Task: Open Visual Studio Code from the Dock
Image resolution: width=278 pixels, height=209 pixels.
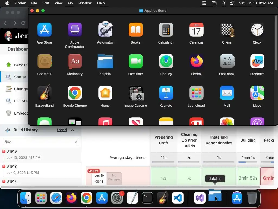Action: [178, 198]
